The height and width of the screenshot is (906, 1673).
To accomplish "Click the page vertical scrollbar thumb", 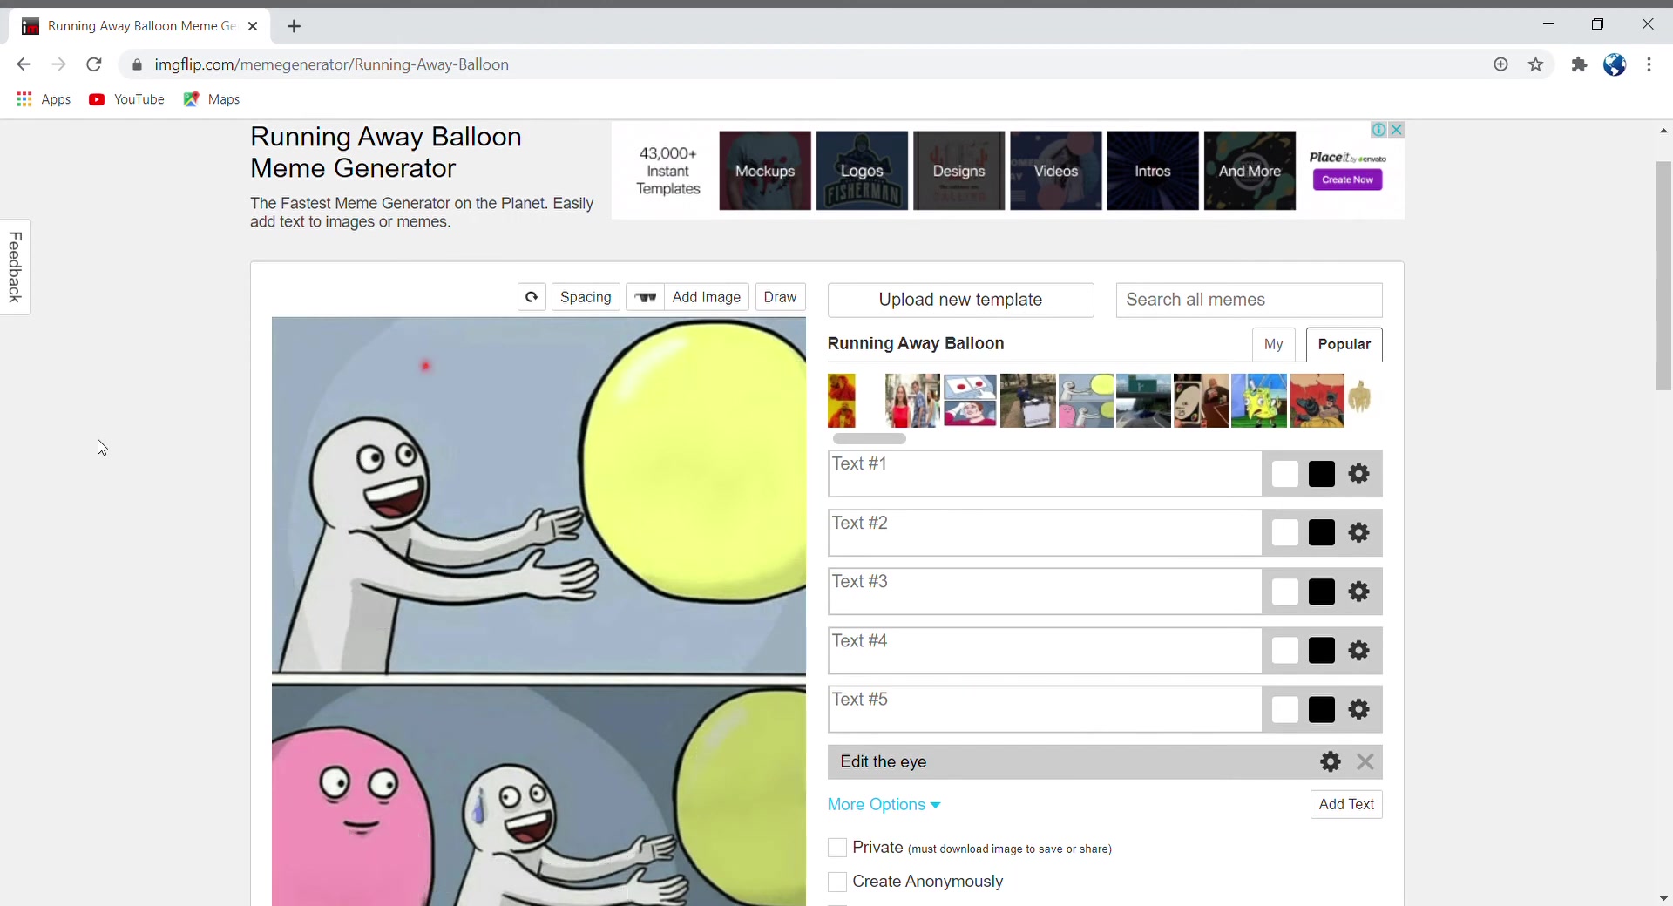I will pyautogui.click(x=1663, y=275).
